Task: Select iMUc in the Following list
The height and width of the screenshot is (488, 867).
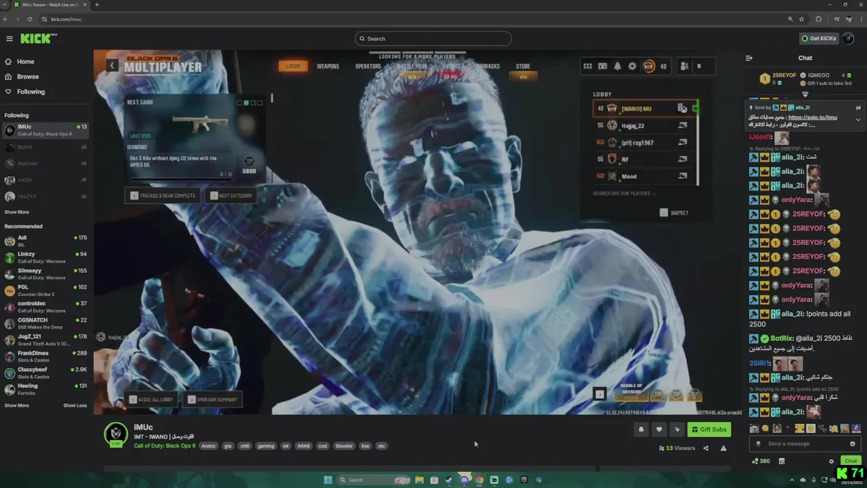Action: tap(46, 130)
